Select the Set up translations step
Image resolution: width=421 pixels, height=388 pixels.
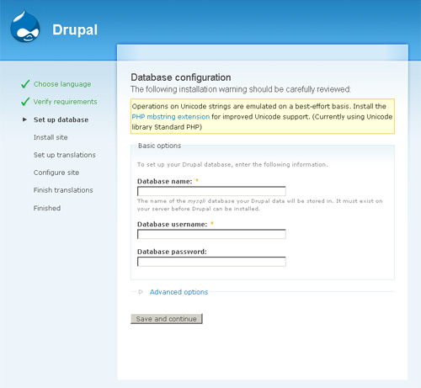pyautogui.click(x=65, y=155)
